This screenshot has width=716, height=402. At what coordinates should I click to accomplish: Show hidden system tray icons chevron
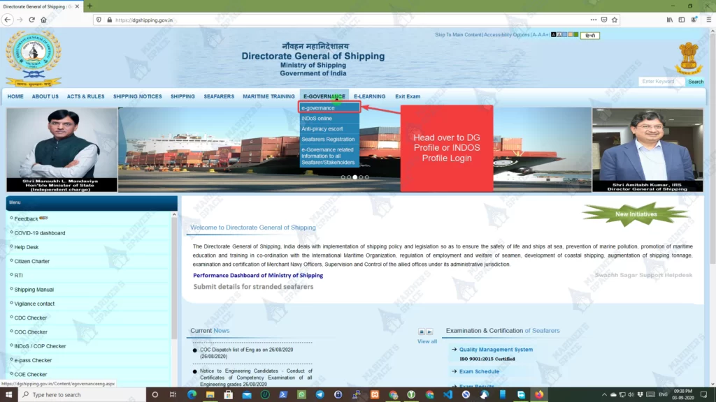coord(604,395)
